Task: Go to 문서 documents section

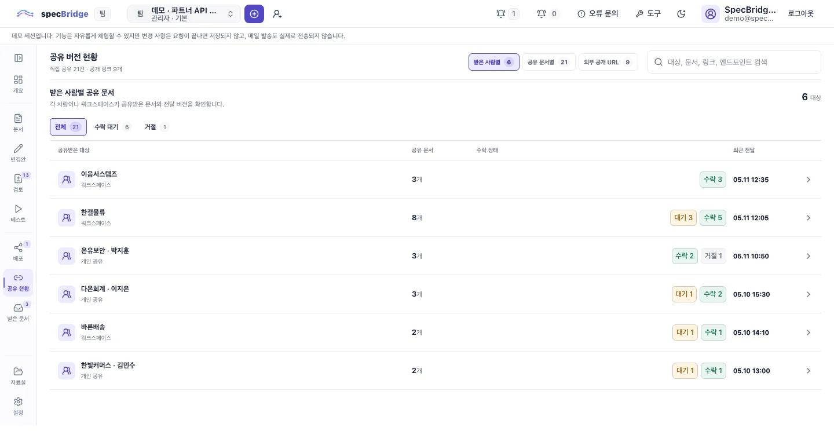Action: point(18,123)
